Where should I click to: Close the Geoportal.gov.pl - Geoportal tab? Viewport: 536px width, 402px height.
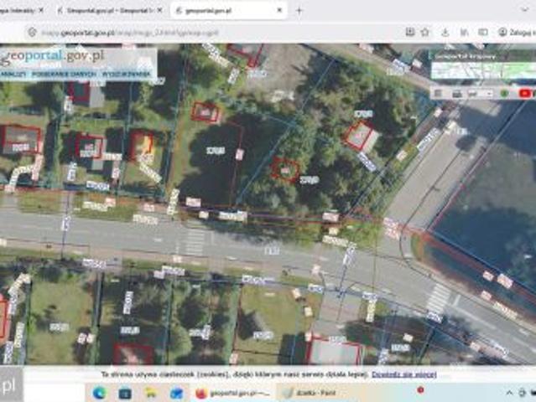(159, 10)
